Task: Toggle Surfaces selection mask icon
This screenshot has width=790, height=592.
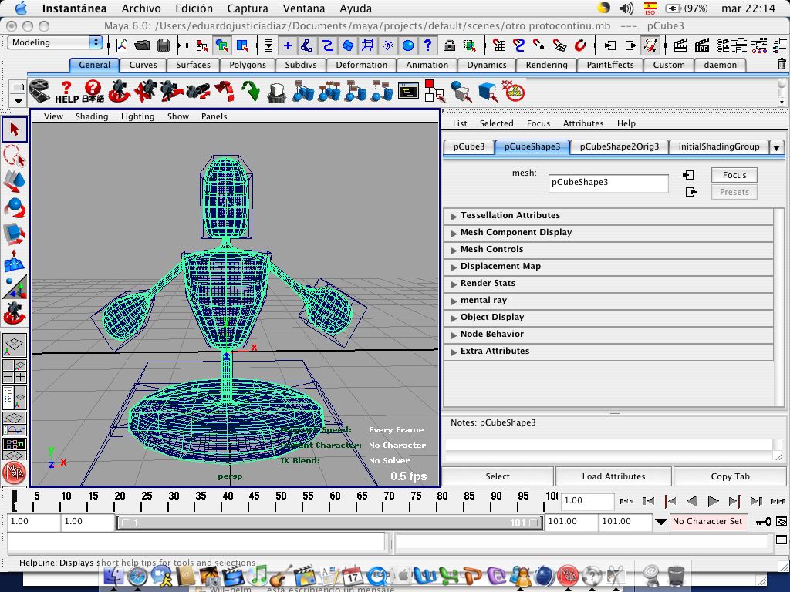Action: (x=348, y=45)
